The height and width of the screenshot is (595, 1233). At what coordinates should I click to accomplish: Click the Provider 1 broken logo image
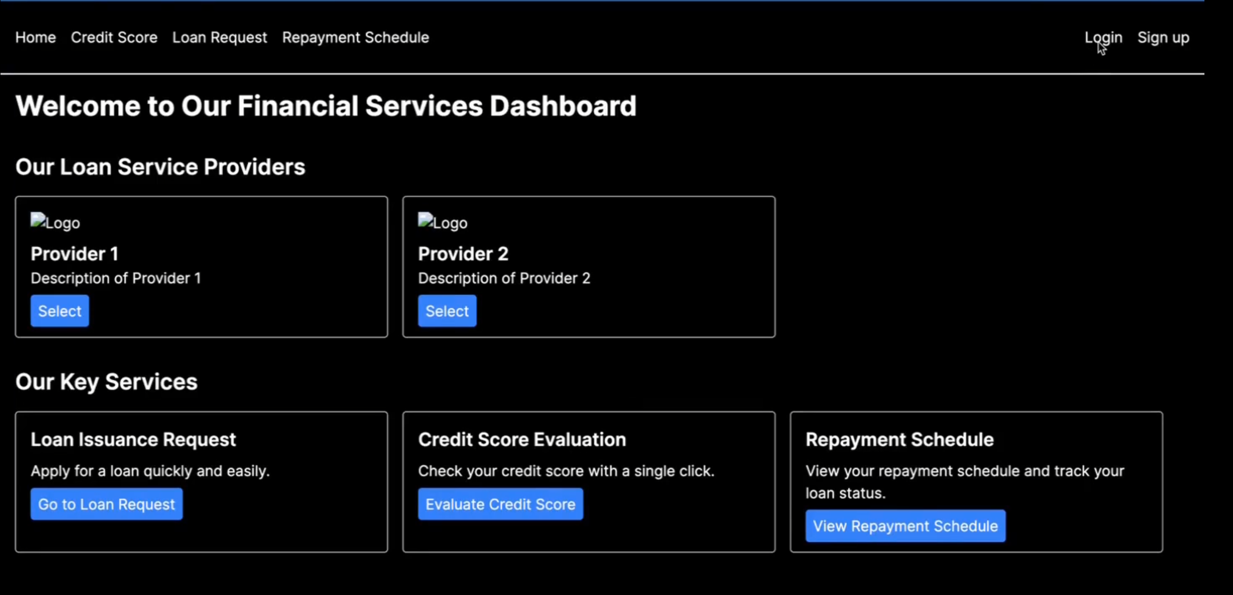click(55, 222)
